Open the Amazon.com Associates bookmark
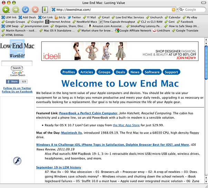The height and width of the screenshot is (188, 208). (106, 26)
